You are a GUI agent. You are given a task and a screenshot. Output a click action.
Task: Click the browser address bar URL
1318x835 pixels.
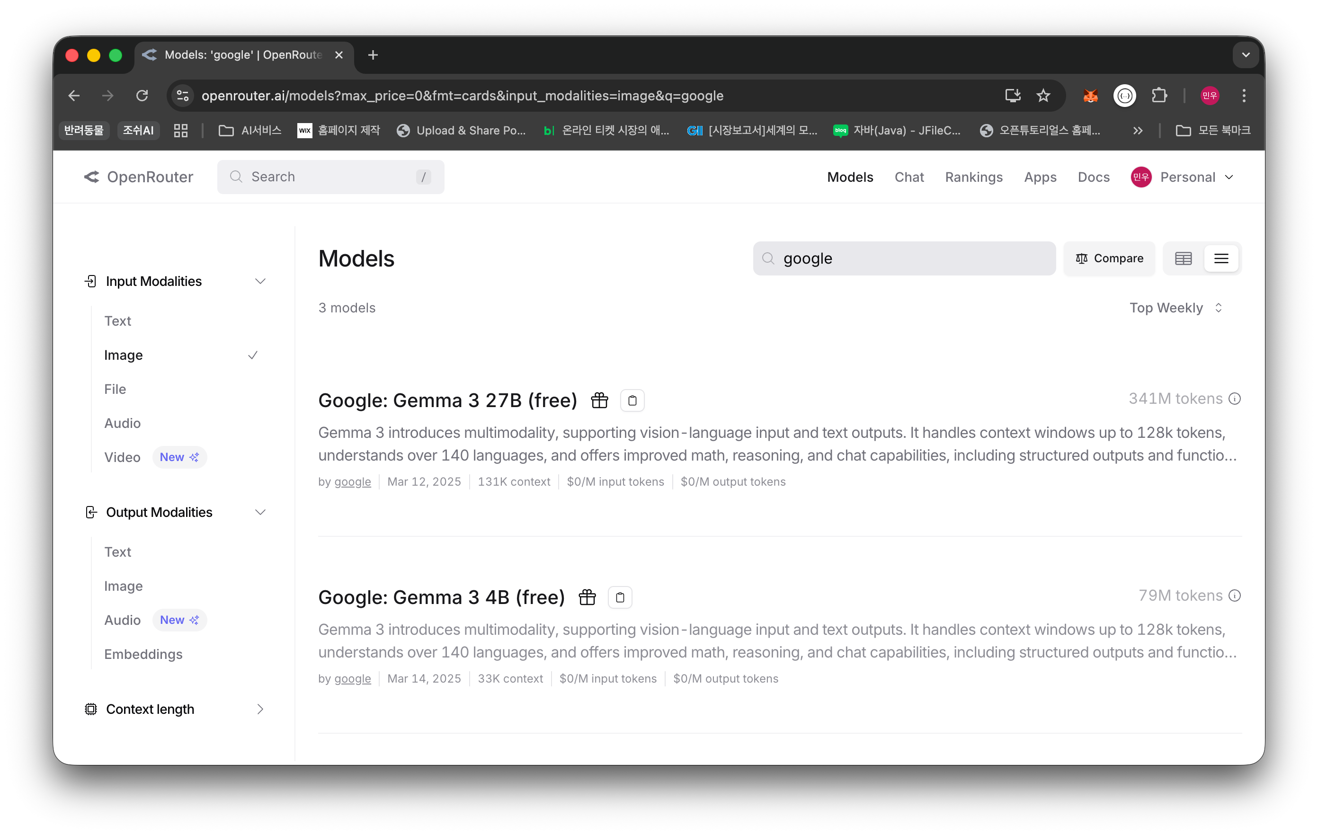pyautogui.click(x=462, y=96)
